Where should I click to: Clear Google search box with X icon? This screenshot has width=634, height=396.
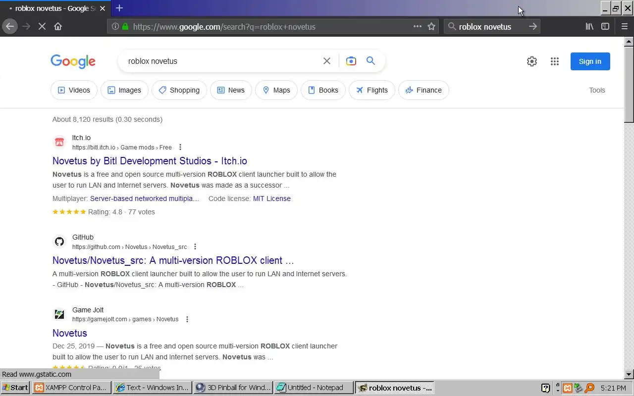click(327, 61)
